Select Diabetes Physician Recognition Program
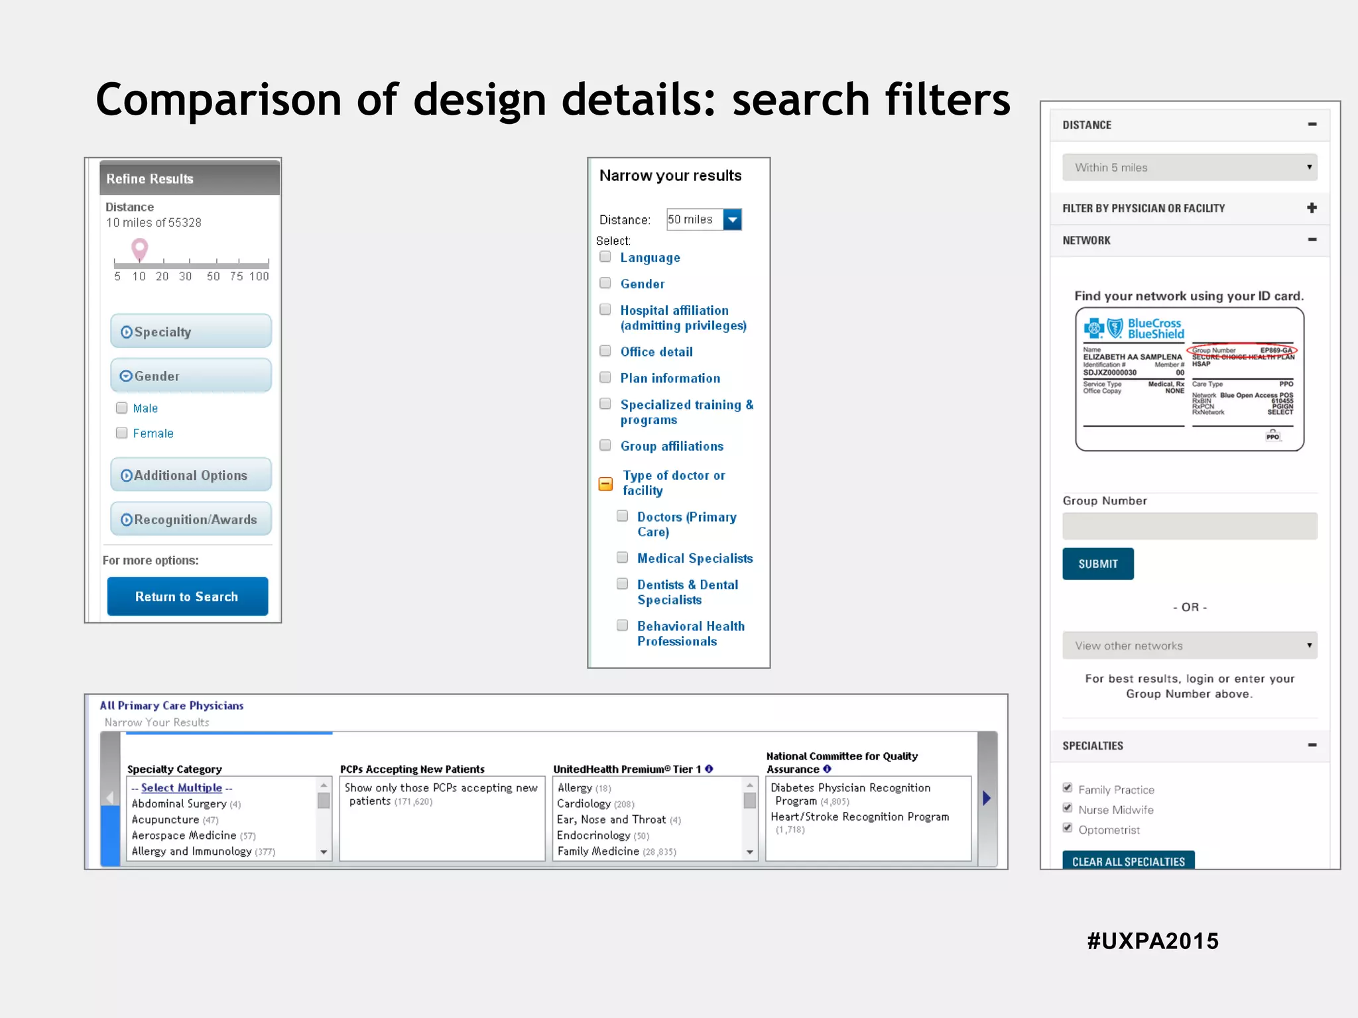This screenshot has width=1358, height=1018. click(x=851, y=794)
